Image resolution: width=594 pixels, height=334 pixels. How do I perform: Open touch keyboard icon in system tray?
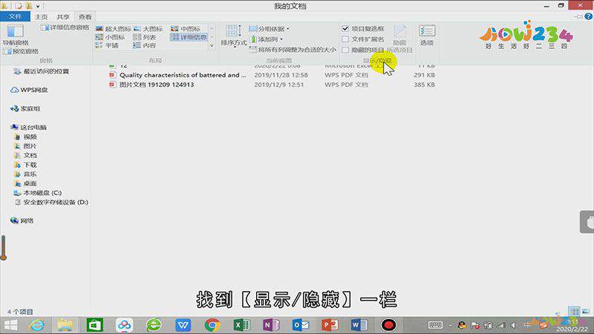coord(435,325)
